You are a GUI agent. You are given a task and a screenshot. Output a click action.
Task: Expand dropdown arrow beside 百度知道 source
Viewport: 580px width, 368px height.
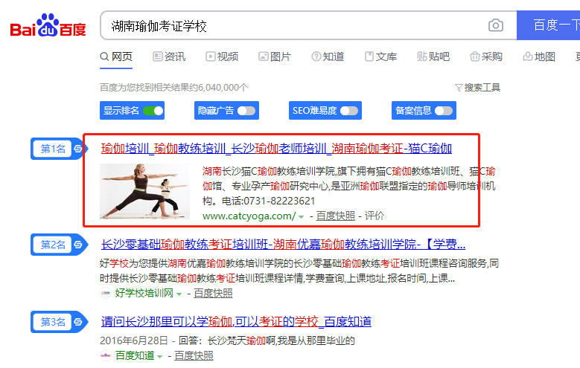click(x=160, y=357)
